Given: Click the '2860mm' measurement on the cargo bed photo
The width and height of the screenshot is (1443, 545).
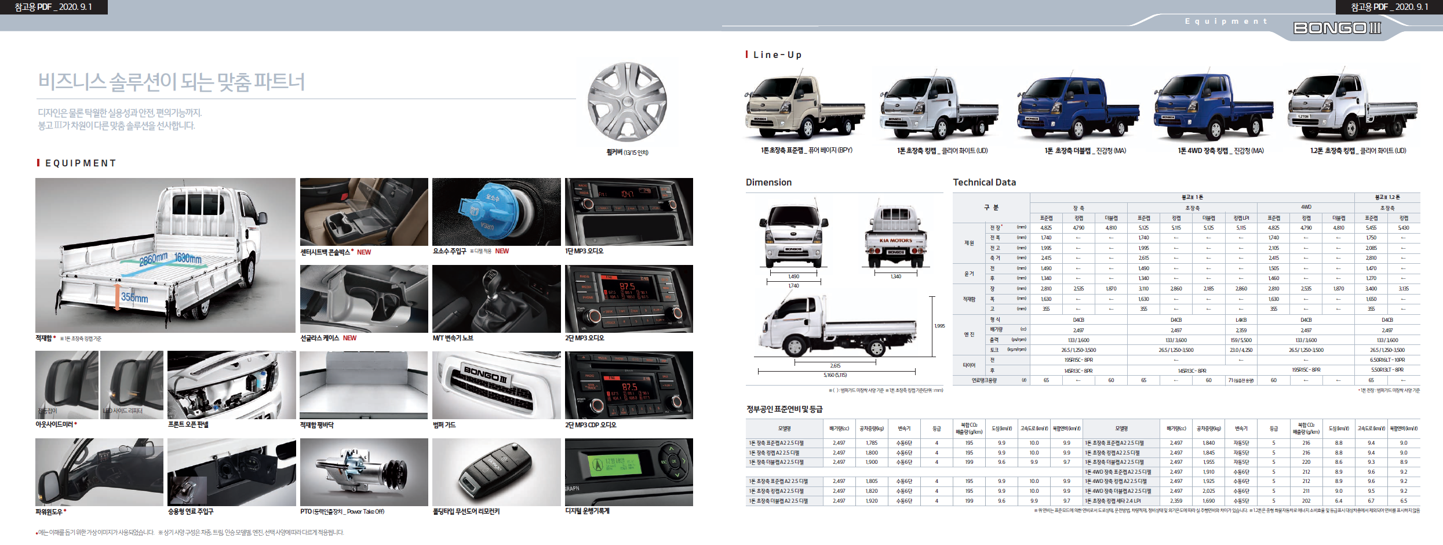Looking at the screenshot, I should 153,259.
